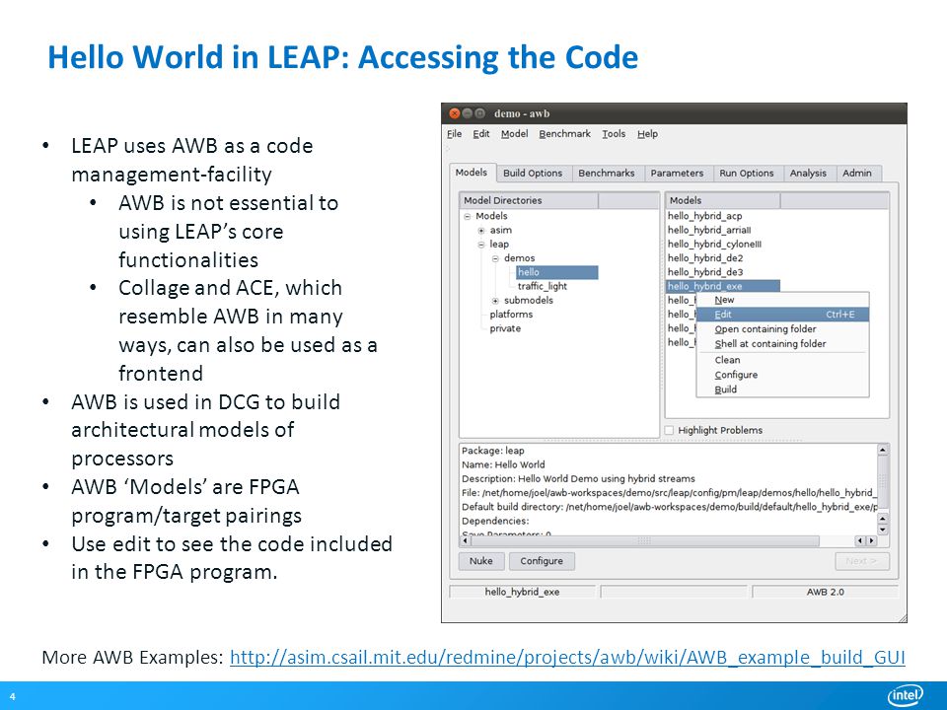Select hello_hybrid_acp model

[704, 216]
